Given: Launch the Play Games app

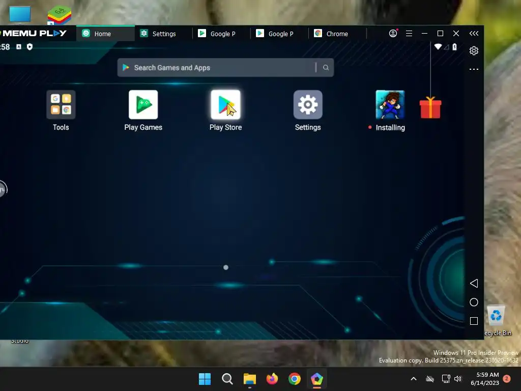Looking at the screenshot, I should coord(143,104).
